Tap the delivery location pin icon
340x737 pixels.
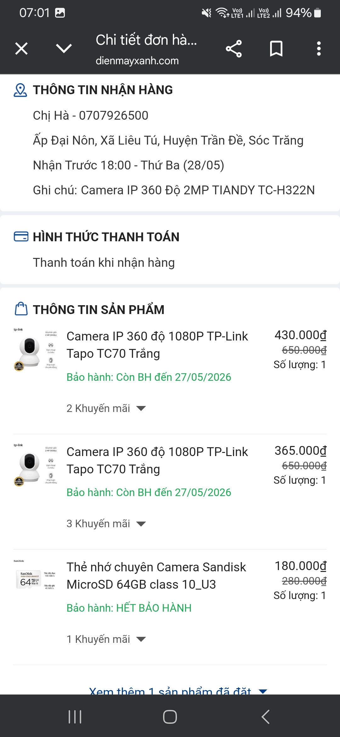tap(20, 90)
